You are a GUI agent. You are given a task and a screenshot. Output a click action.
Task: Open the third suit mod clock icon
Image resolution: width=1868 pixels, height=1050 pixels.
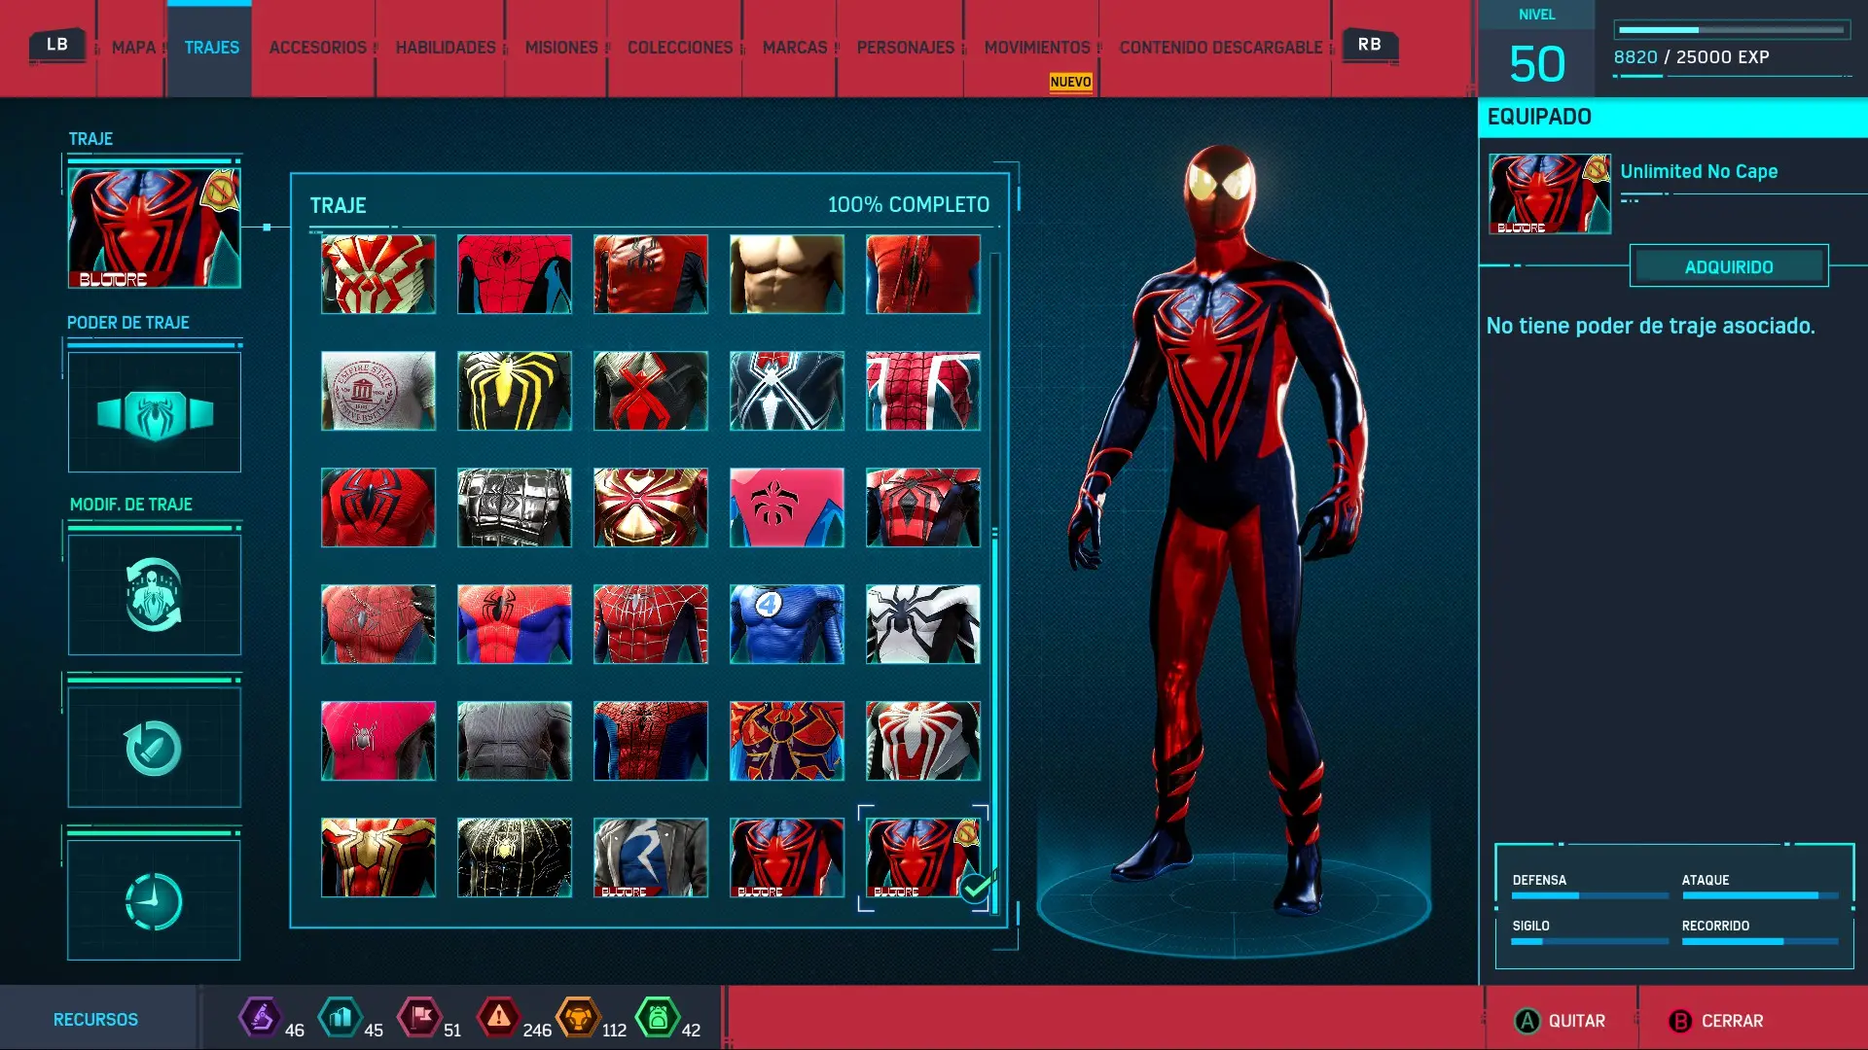pyautogui.click(x=154, y=900)
